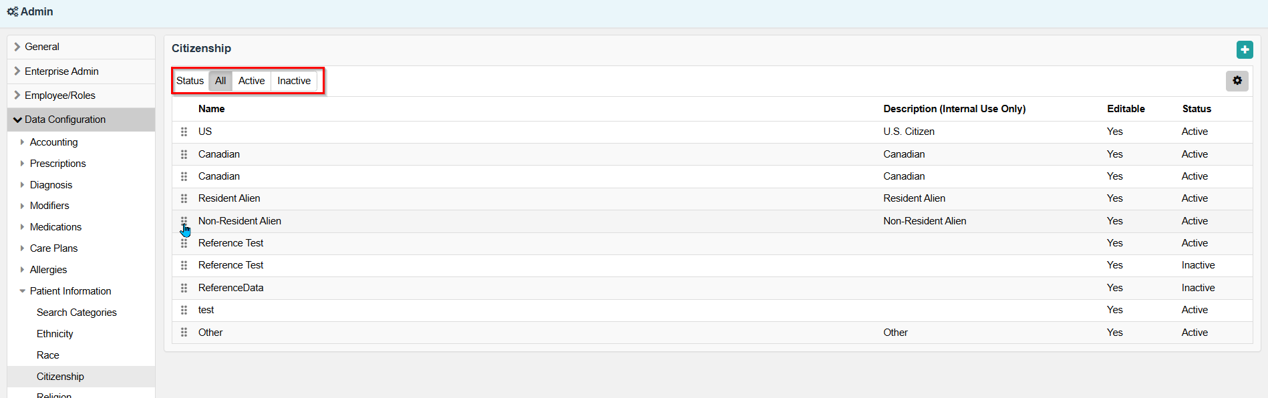The width and height of the screenshot is (1268, 398).
Task: Open the gear settings icon above table
Action: [x=1237, y=81]
